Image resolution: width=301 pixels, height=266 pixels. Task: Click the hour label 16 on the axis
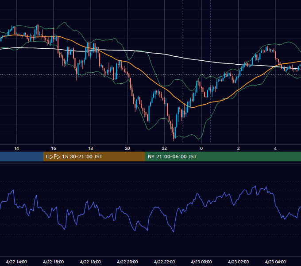(x=54, y=149)
